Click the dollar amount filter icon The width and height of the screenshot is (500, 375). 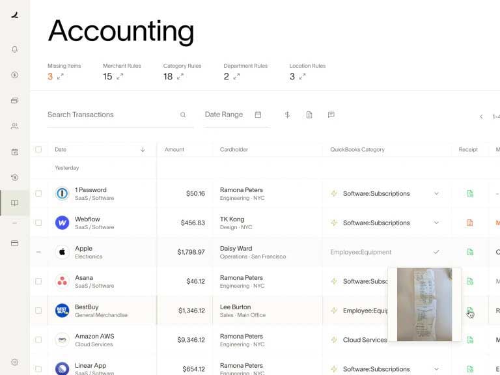[287, 115]
